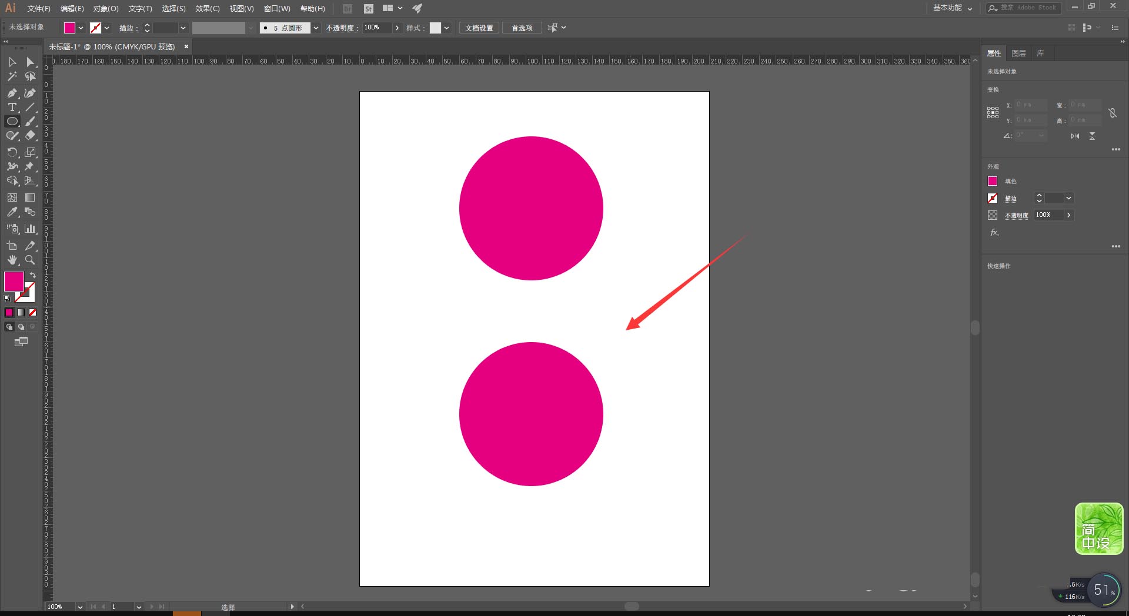Select the Rotate tool
Viewport: 1129px width, 616px height.
pyautogui.click(x=12, y=152)
